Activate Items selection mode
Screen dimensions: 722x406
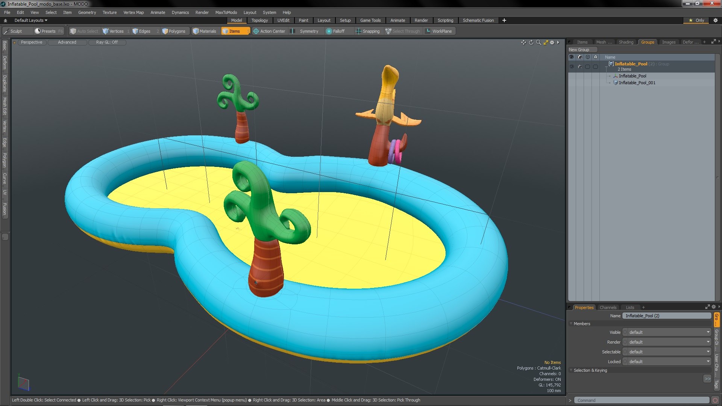tap(235, 31)
